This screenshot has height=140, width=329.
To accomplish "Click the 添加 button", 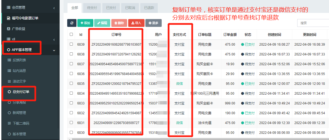I will (85, 23).
